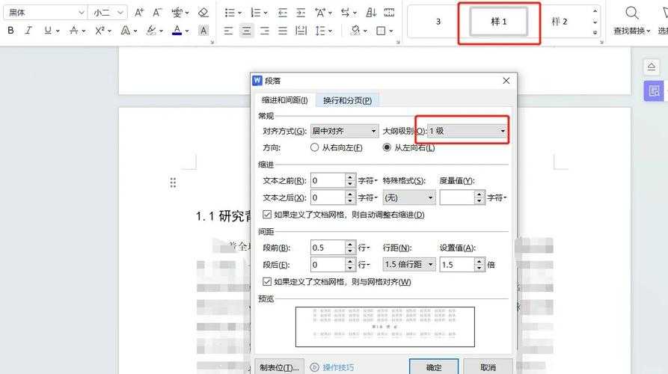The width and height of the screenshot is (668, 374).
Task: Increment the 段后 spacing stepper up
Action: tap(350, 261)
